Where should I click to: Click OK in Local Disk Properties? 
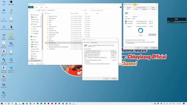point(138,48)
